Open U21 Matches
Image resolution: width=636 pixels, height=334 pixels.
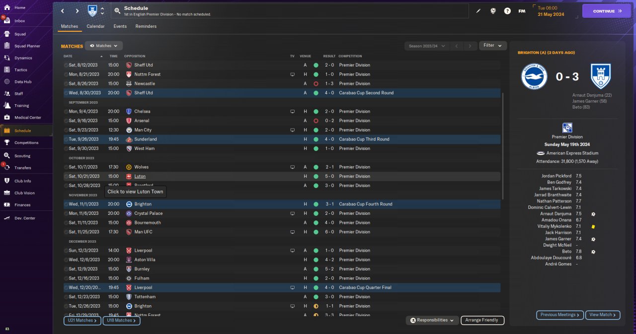tap(82, 321)
